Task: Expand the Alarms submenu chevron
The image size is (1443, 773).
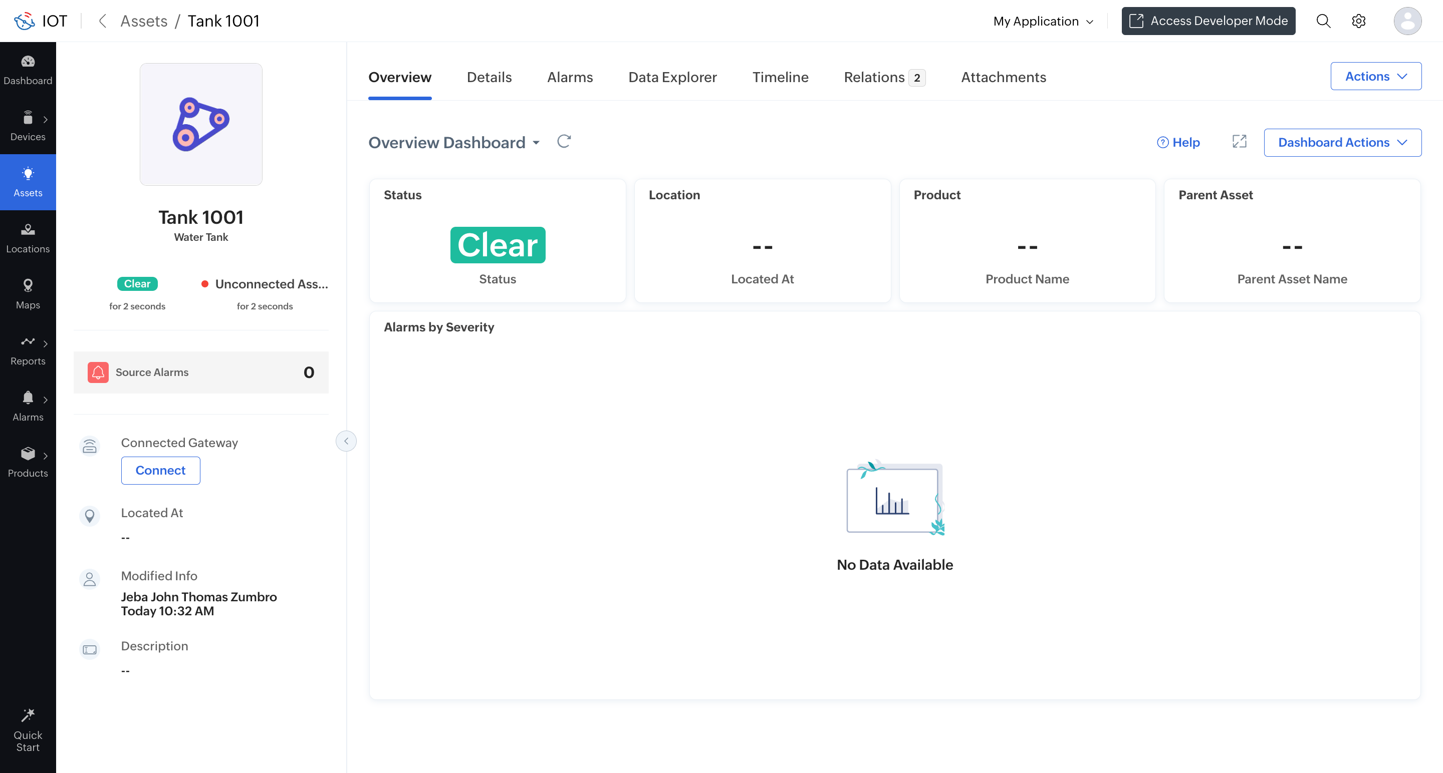Action: [x=46, y=400]
